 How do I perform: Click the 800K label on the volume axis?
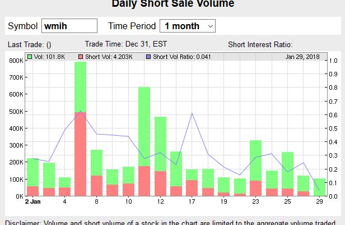(15, 61)
